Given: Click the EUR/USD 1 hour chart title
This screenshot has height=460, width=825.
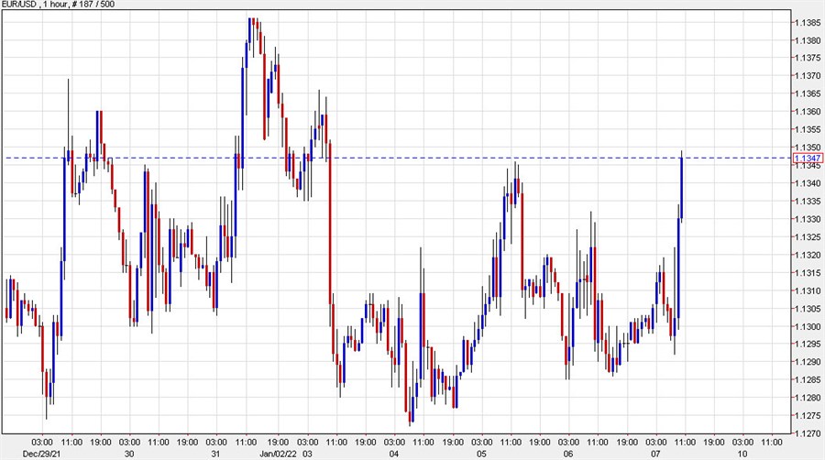Looking at the screenshot, I should [58, 5].
